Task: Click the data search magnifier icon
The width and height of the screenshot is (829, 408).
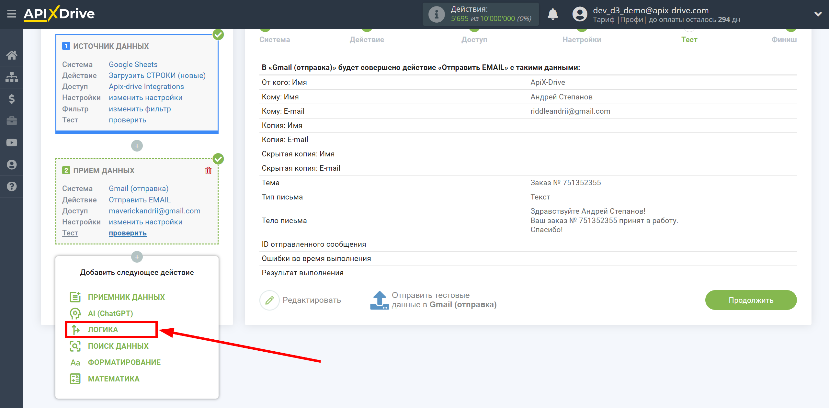Action: pos(75,346)
